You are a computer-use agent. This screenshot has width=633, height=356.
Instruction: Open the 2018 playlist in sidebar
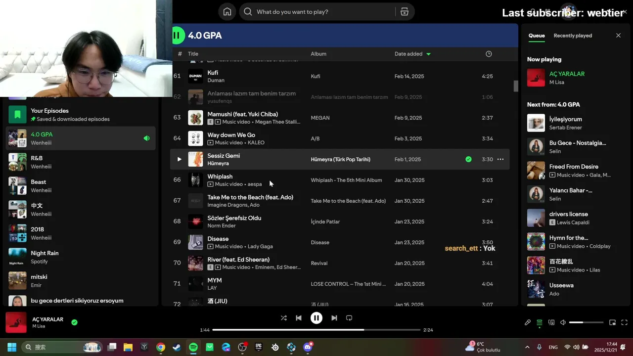point(81,233)
